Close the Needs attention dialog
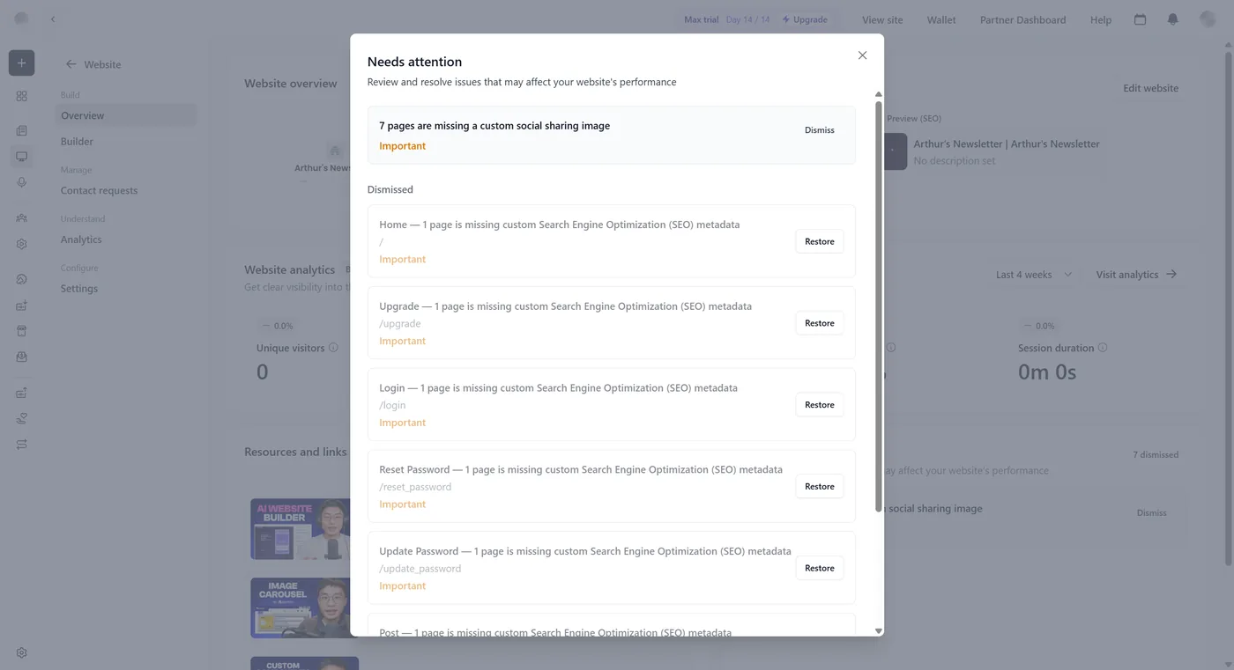 [x=862, y=55]
